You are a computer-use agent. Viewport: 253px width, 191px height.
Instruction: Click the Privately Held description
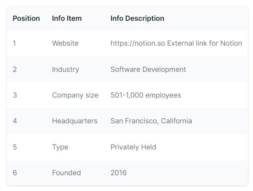point(133,147)
